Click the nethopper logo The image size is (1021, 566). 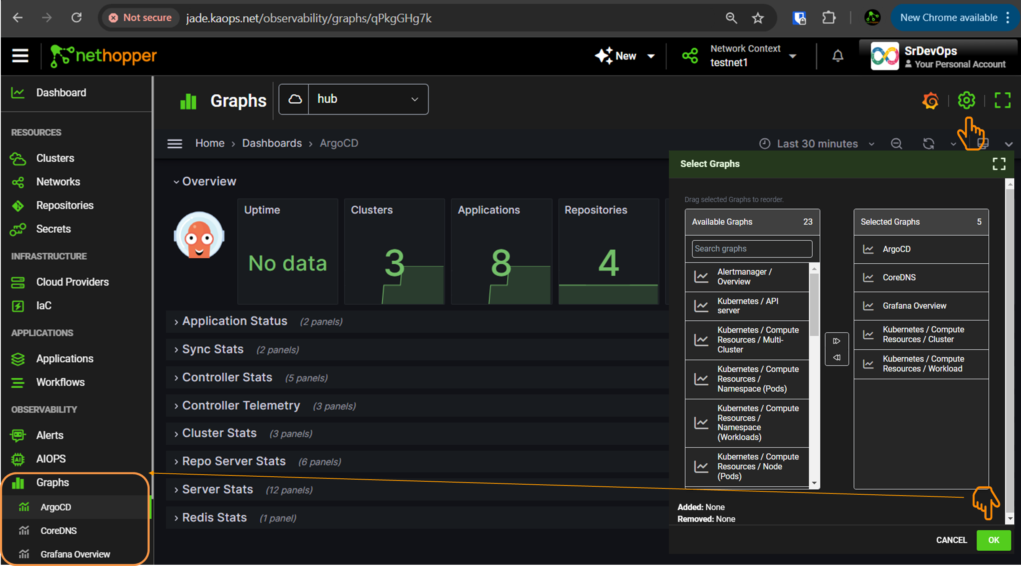tap(103, 56)
